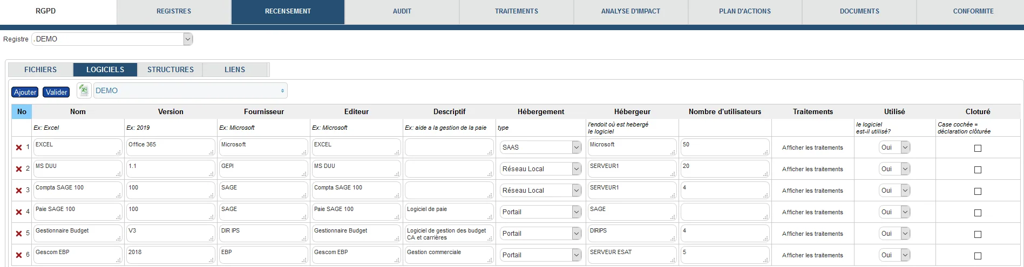Show traitements for EXCEL row

[x=812, y=147]
